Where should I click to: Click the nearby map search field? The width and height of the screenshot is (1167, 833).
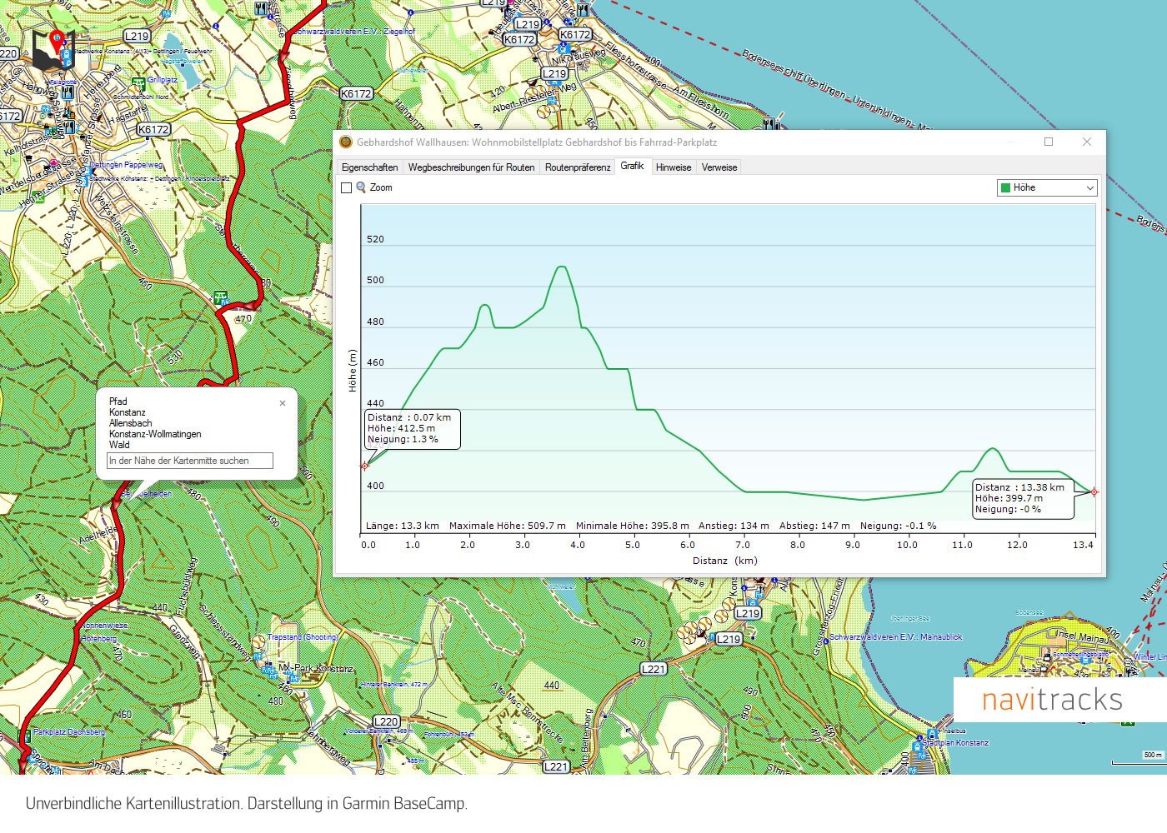click(190, 461)
